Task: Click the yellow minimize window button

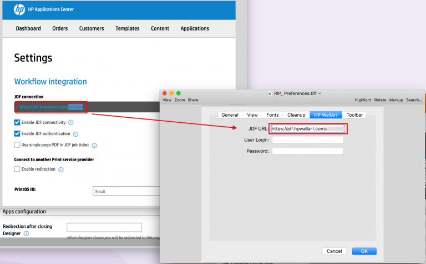Action: (171, 93)
